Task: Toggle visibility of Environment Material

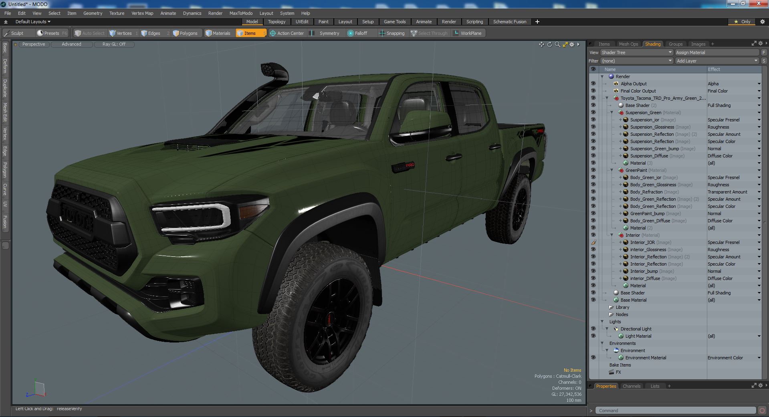Action: click(x=593, y=358)
